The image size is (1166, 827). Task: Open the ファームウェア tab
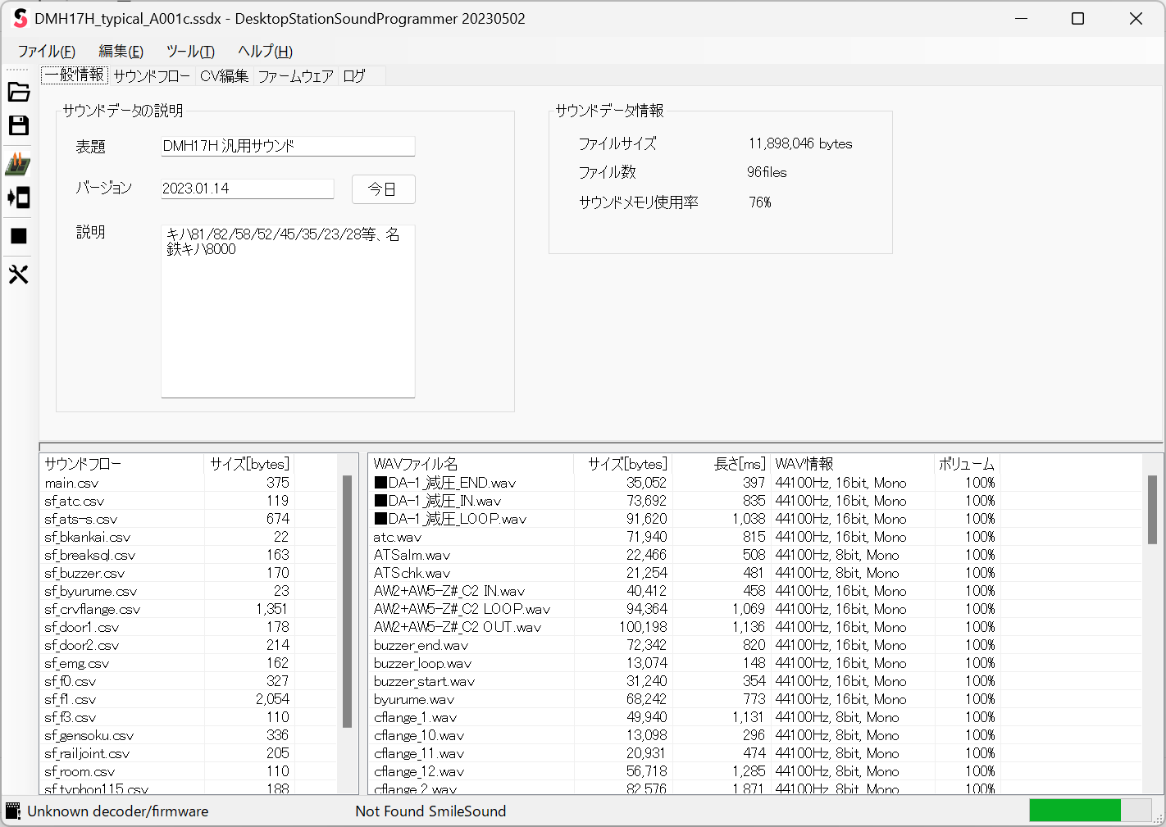(x=295, y=76)
